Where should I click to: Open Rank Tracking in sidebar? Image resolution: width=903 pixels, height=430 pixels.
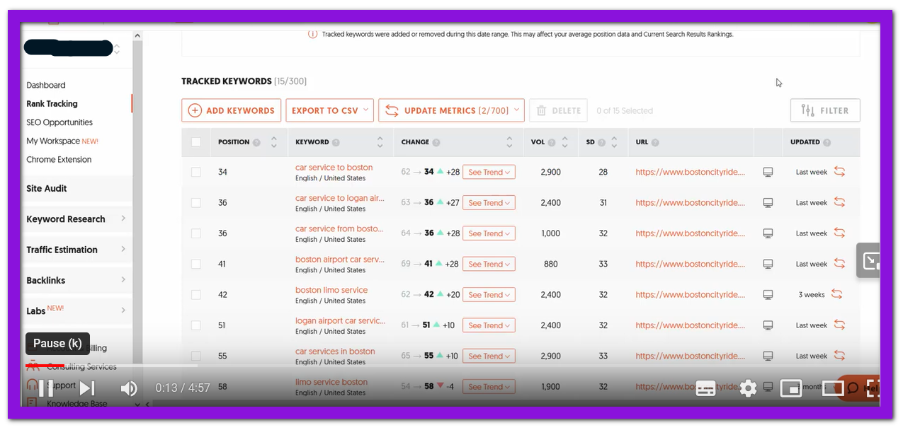[x=52, y=103]
